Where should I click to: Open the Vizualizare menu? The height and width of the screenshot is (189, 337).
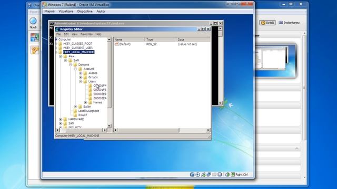66,12
